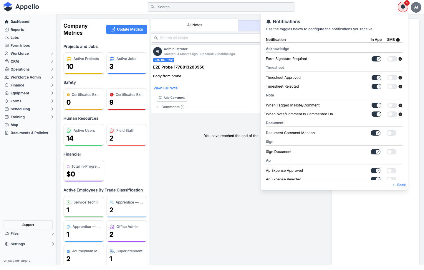The image size is (424, 270).
Task: Expand the Operations sidebar section
Action: click(x=29, y=69)
